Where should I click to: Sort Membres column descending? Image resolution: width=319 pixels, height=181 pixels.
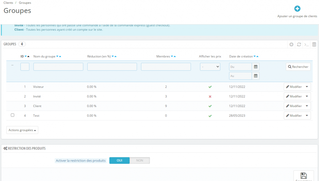[172, 56]
